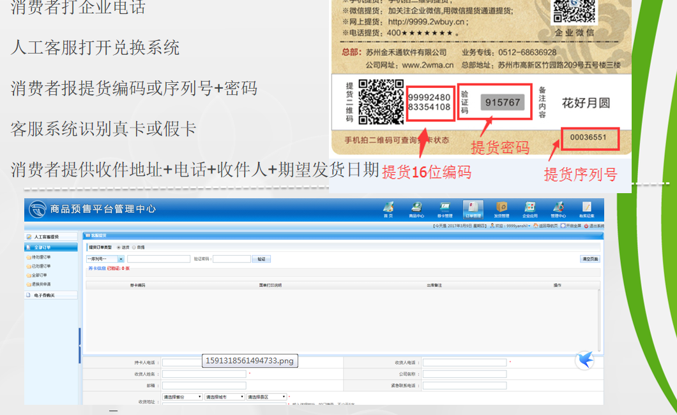Expand the 序列号 type dropdown

click(x=121, y=259)
